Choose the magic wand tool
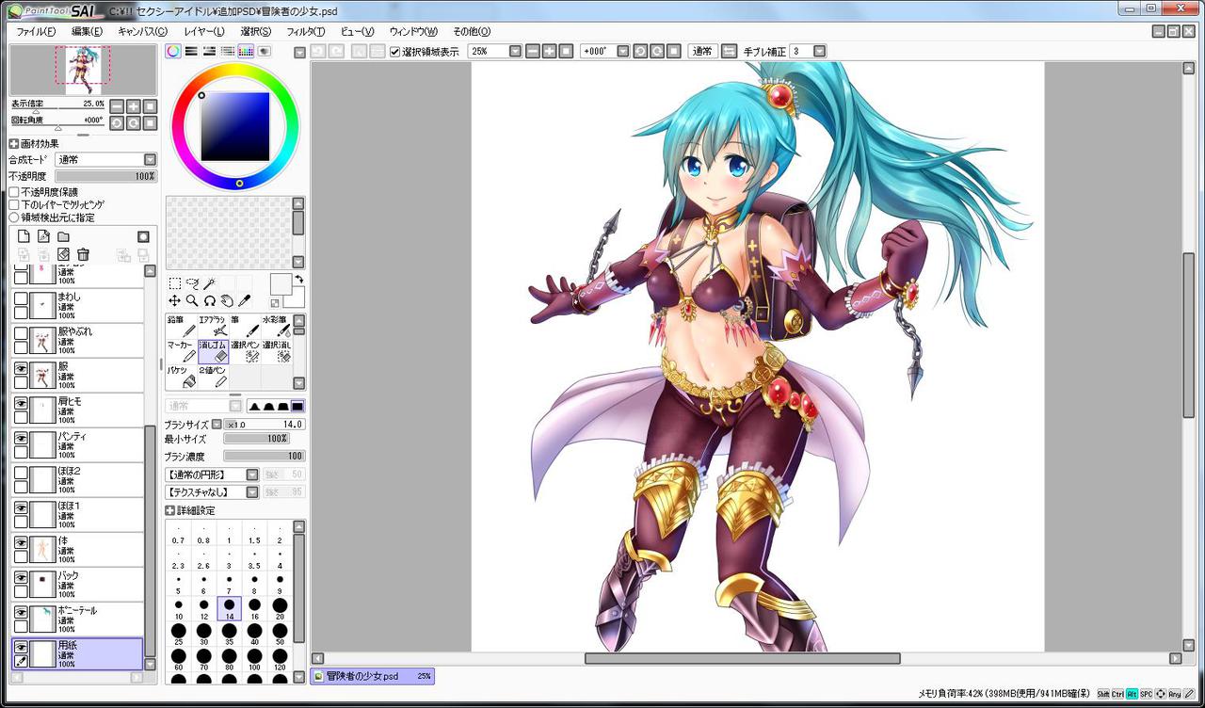The height and width of the screenshot is (708, 1205). [209, 283]
